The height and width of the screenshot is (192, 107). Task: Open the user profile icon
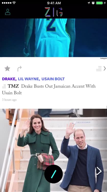pyautogui.click(x=8, y=12)
